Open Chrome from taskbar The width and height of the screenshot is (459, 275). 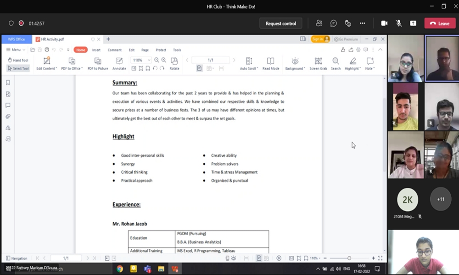[120, 269]
